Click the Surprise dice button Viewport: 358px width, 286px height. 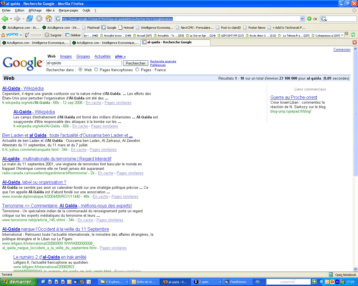pyautogui.click(x=53, y=35)
